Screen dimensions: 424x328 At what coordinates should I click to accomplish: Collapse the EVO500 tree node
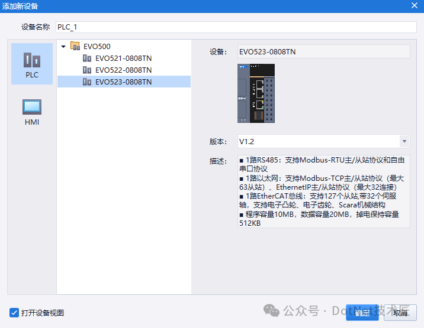point(63,47)
